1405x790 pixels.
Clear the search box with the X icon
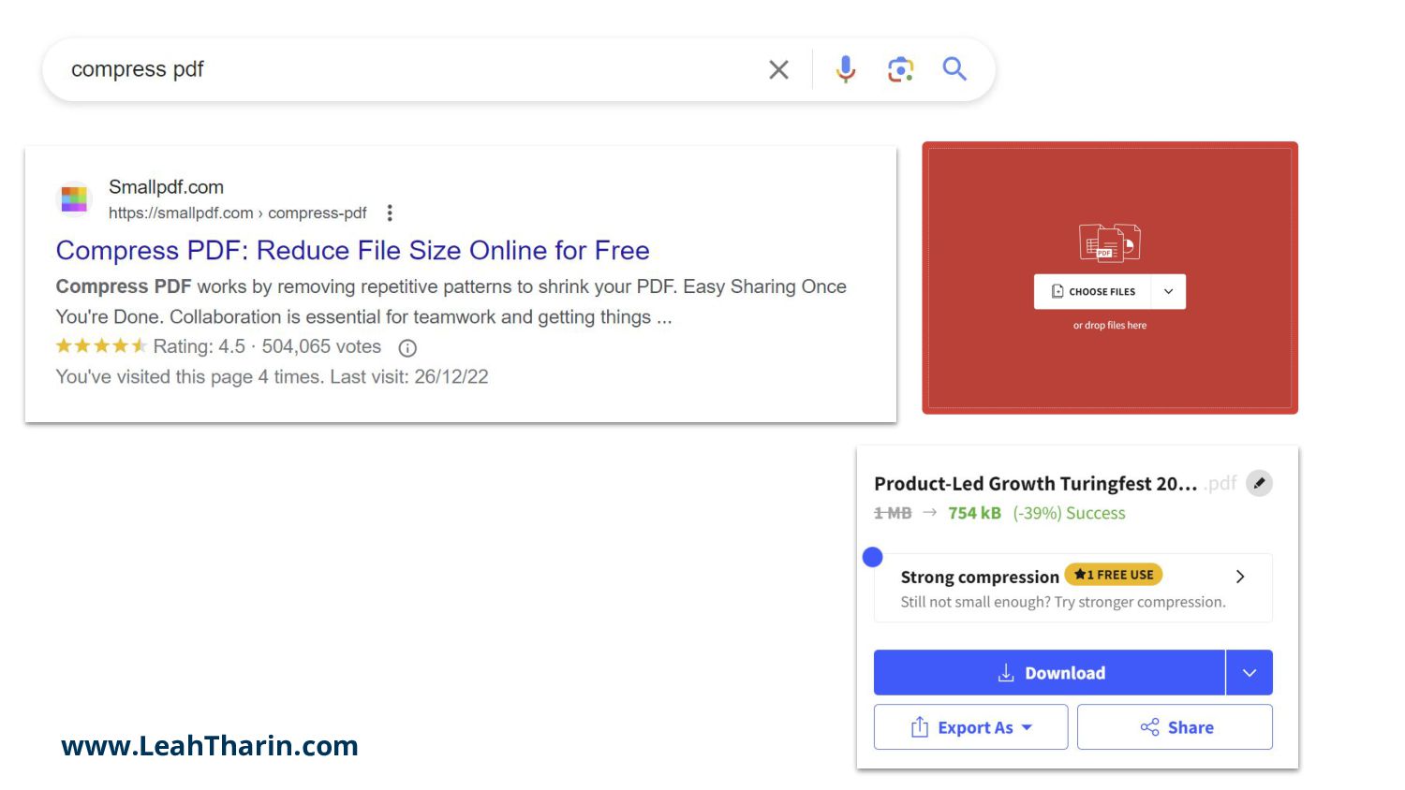click(x=778, y=69)
